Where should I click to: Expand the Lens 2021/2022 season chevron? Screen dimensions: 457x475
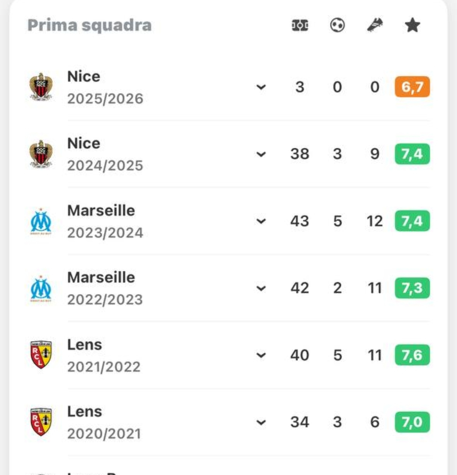261,355
